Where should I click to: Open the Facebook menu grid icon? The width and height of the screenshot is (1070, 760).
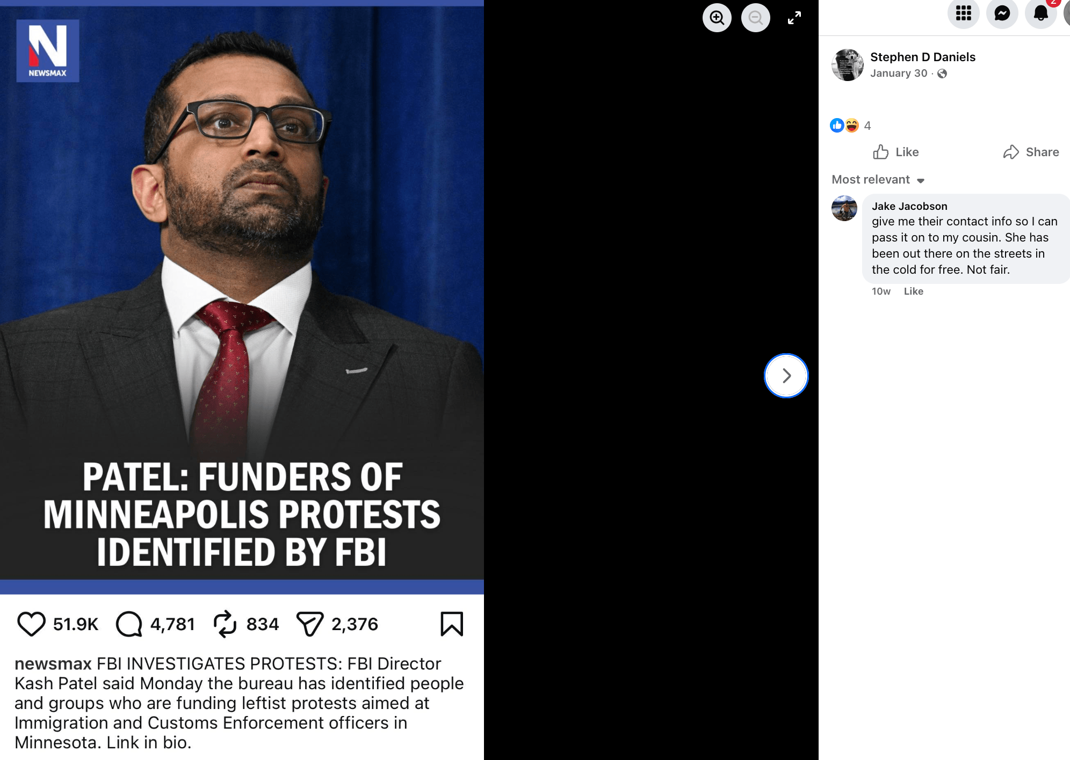pos(964,13)
